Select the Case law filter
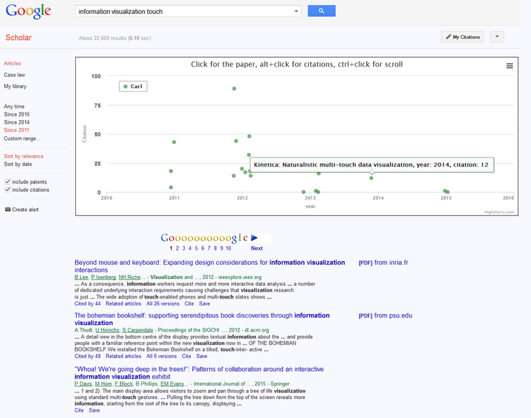 click(x=15, y=75)
